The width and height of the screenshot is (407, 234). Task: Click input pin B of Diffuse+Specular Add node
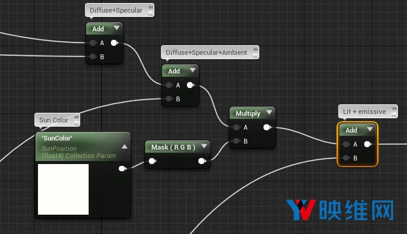[x=93, y=56]
